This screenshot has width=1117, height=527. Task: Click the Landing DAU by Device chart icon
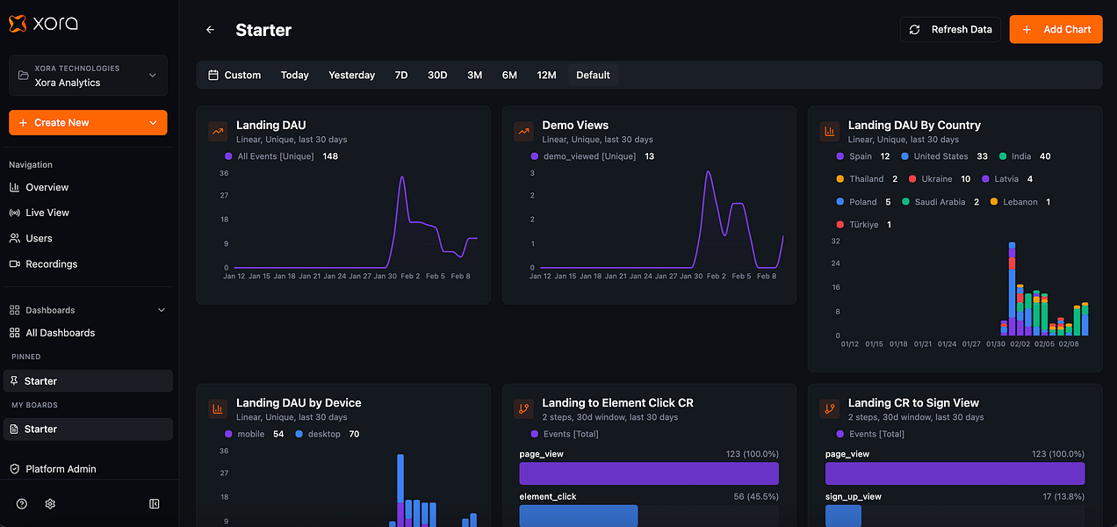(218, 409)
